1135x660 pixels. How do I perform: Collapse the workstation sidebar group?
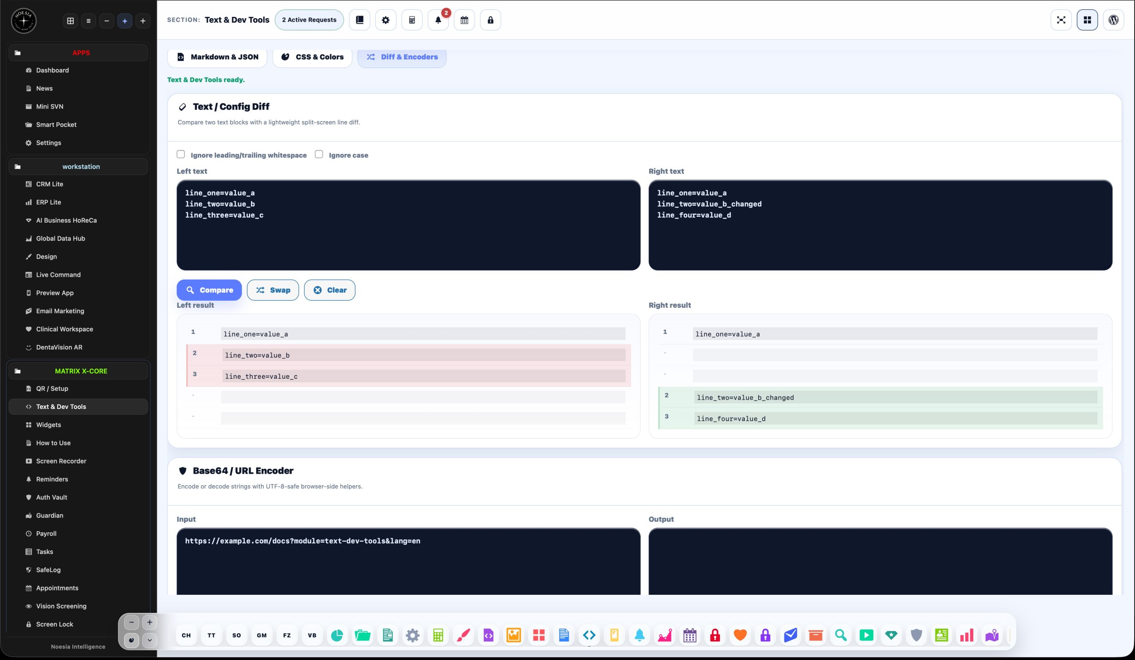pyautogui.click(x=78, y=167)
